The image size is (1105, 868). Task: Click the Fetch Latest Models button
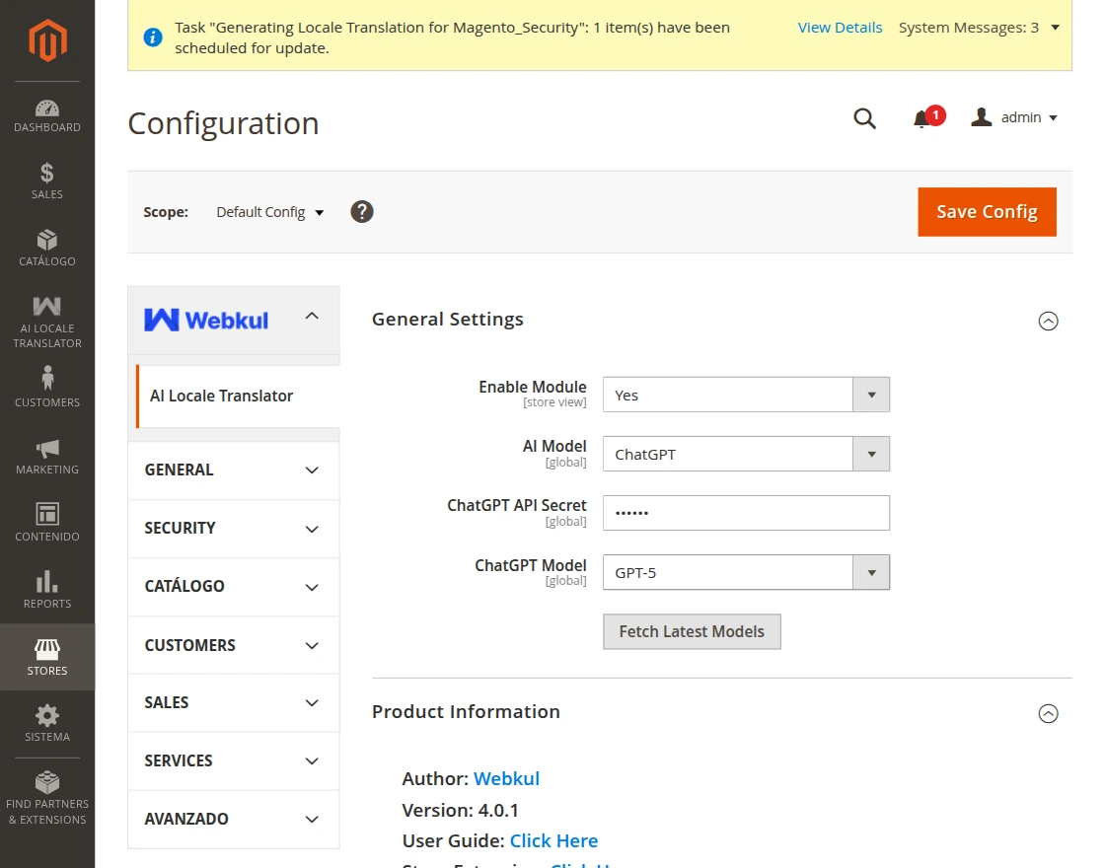pyautogui.click(x=692, y=631)
